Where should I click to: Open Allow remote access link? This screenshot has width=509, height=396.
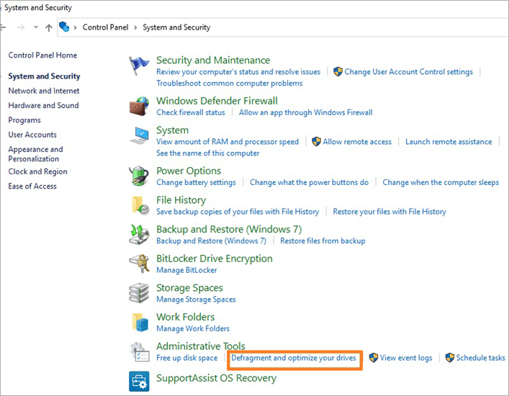coord(356,142)
